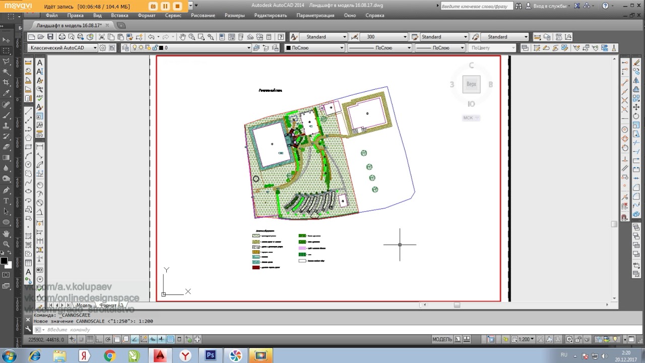Open the annotation scale 1:200 dropdown
This screenshot has height=363, width=645.
(524, 339)
